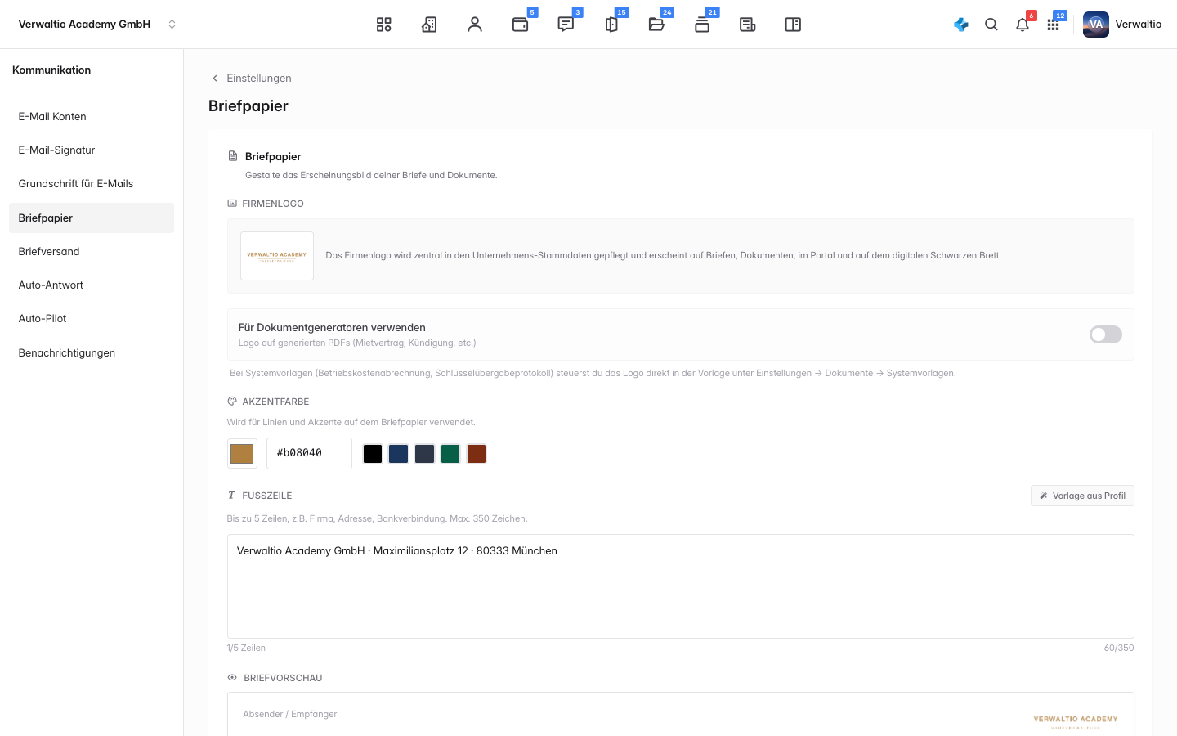Expand the Verwaltio Academy GmbH company switcher
This screenshot has height=736, width=1177.
point(97,25)
